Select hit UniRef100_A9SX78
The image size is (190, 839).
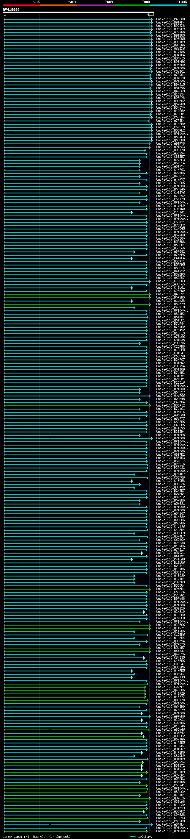point(170,150)
